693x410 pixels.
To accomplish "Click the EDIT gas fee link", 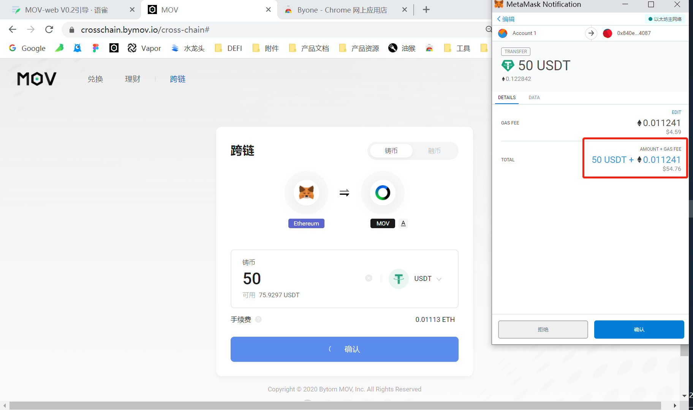I will point(676,112).
